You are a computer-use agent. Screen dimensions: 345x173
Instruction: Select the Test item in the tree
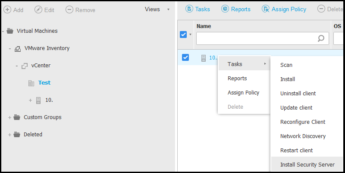(x=44, y=83)
